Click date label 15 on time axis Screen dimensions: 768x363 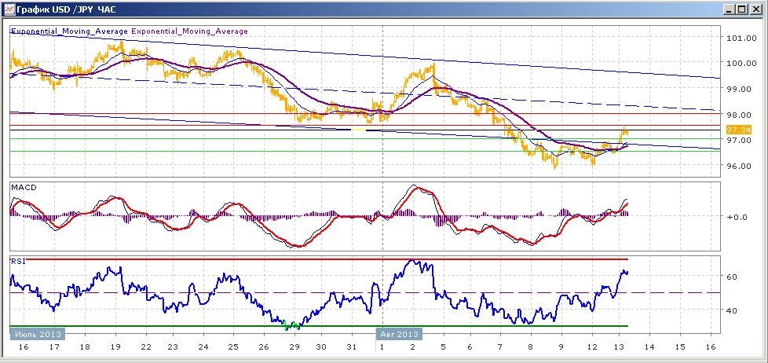pyautogui.click(x=680, y=346)
